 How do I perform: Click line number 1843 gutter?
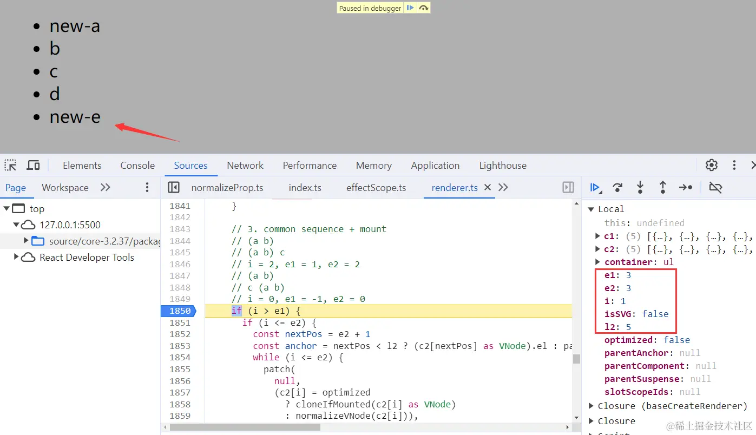[180, 229]
